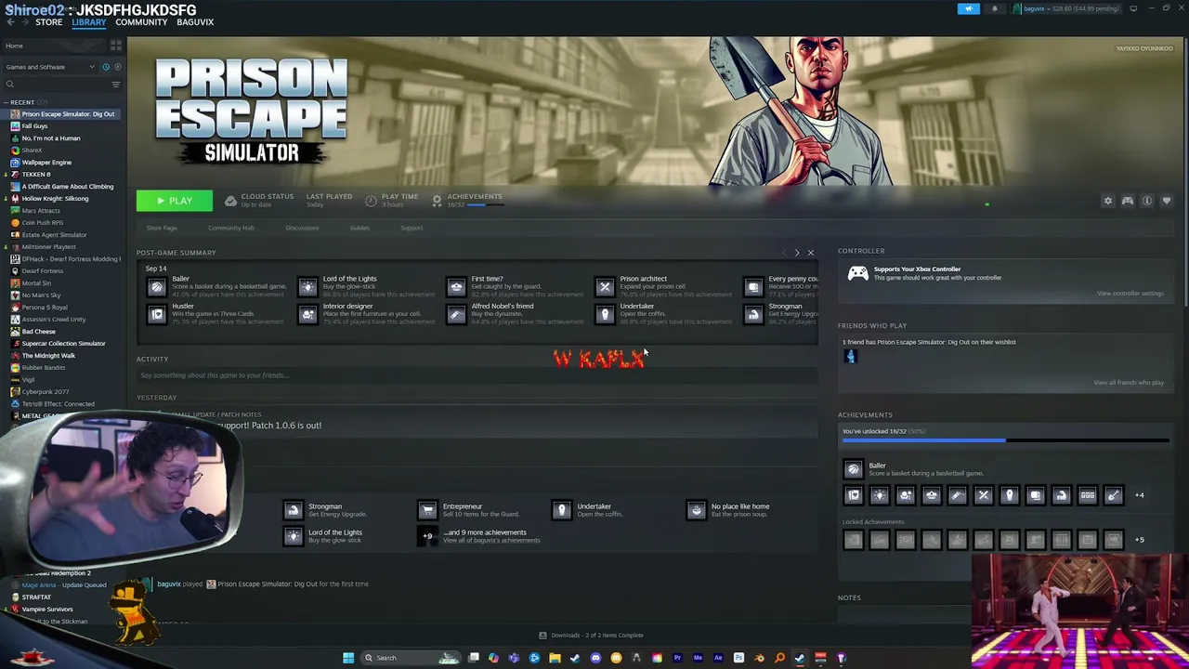The image size is (1189, 669).
Task: Open the COMMUNITY tab
Action: pos(141,22)
